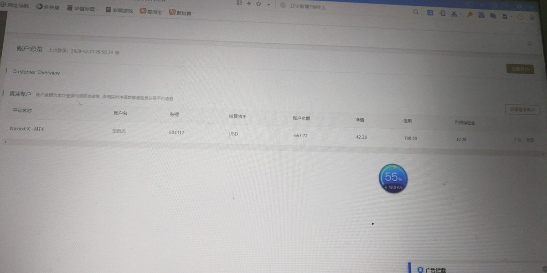The height and width of the screenshot is (273, 547).
Task: Click the NovoxFX - MT4 platform name
Action: [x=27, y=129]
